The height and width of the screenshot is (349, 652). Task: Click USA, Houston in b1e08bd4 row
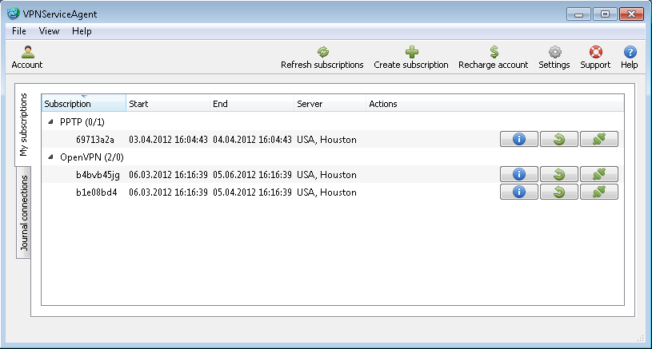coord(326,192)
